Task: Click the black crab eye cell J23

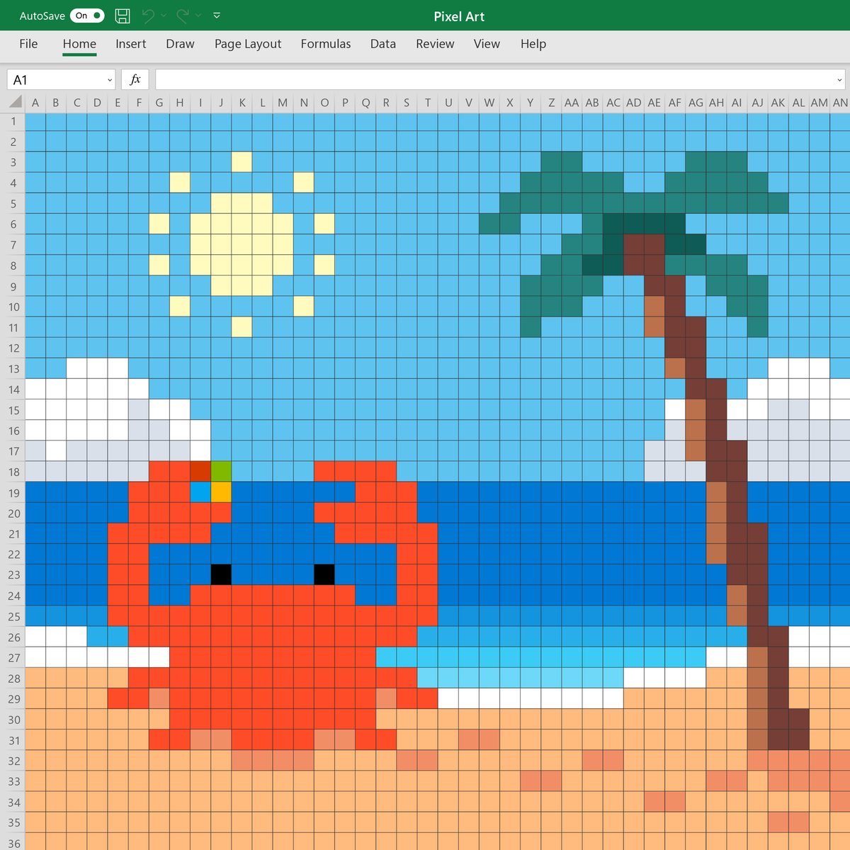Action: click(221, 575)
